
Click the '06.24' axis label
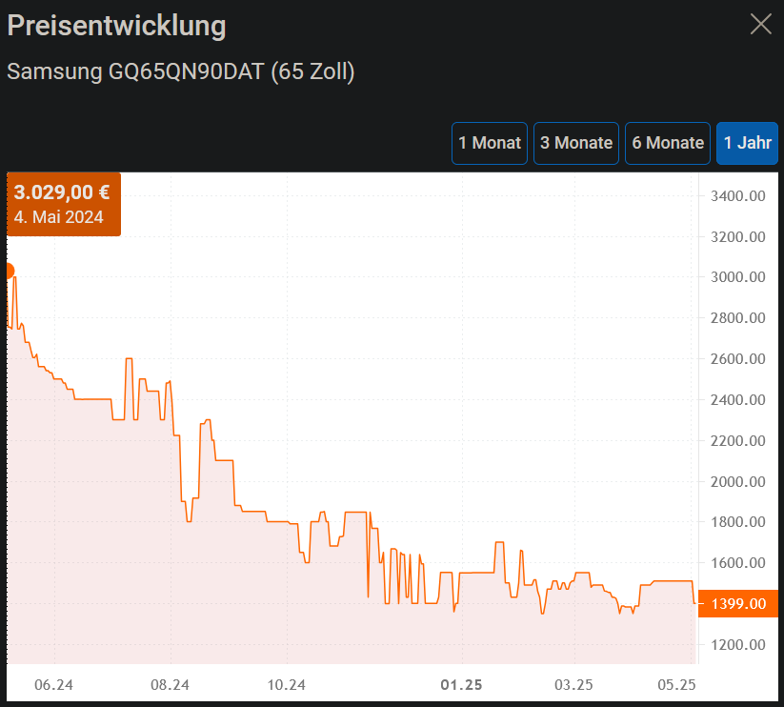coord(54,684)
